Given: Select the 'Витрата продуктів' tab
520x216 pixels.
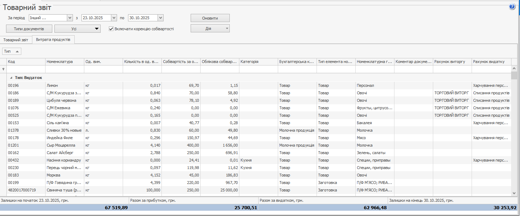Looking at the screenshot, I should tap(53, 40).
